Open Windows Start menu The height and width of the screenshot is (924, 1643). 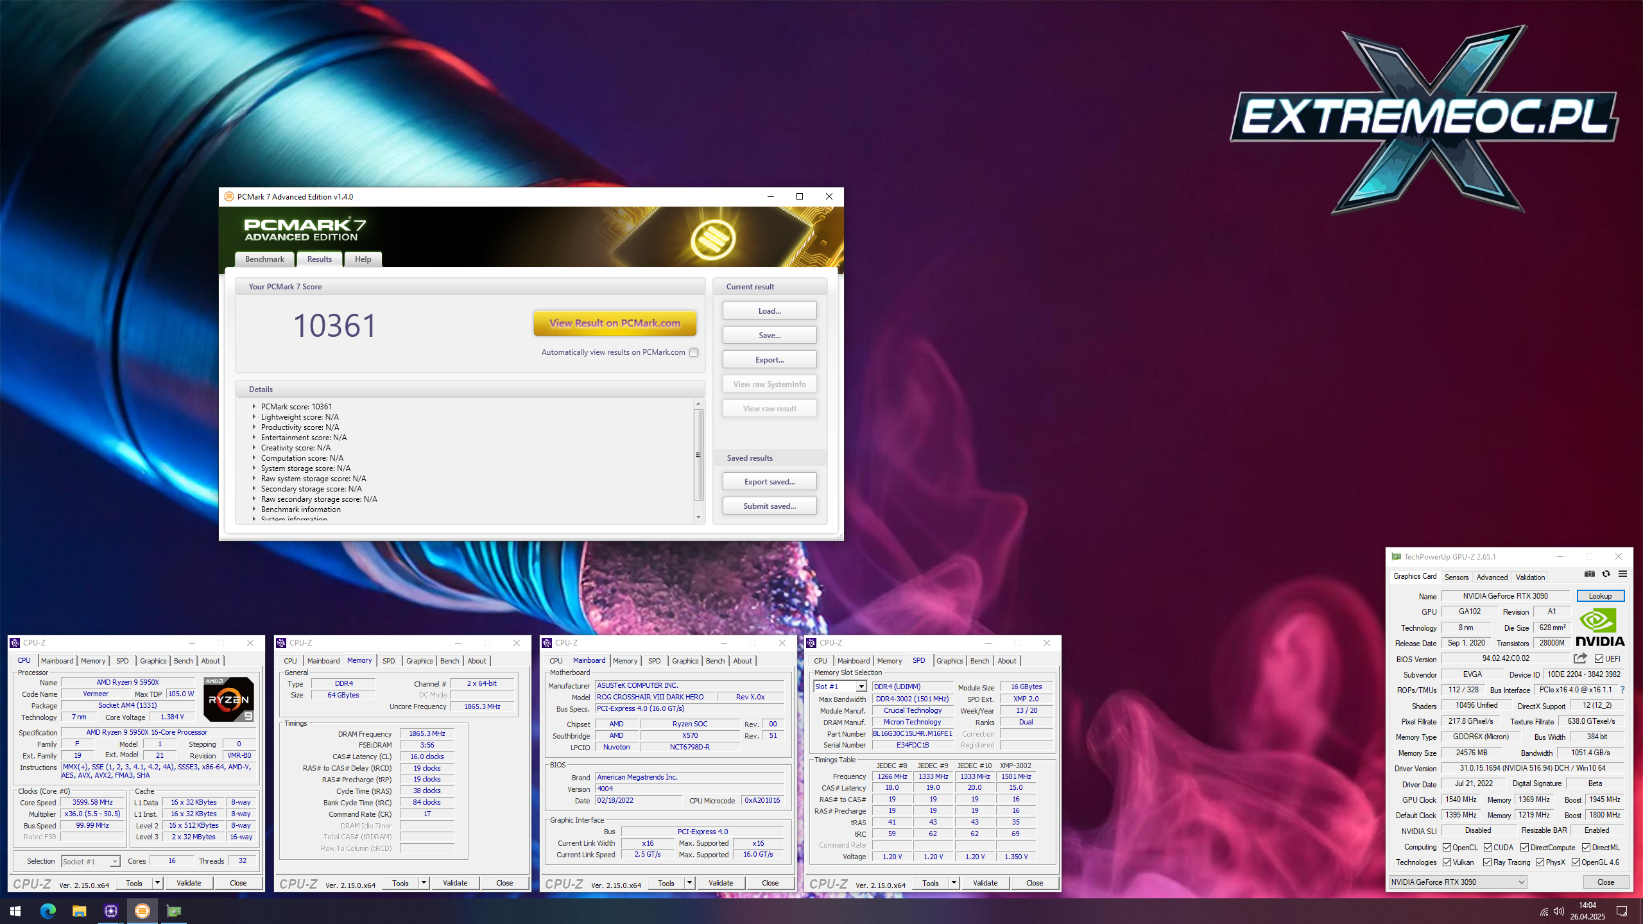[15, 911]
